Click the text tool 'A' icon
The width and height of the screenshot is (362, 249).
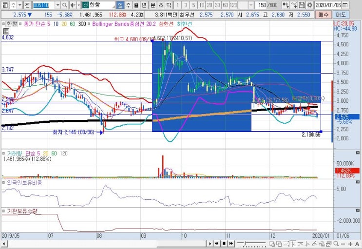[357, 244]
